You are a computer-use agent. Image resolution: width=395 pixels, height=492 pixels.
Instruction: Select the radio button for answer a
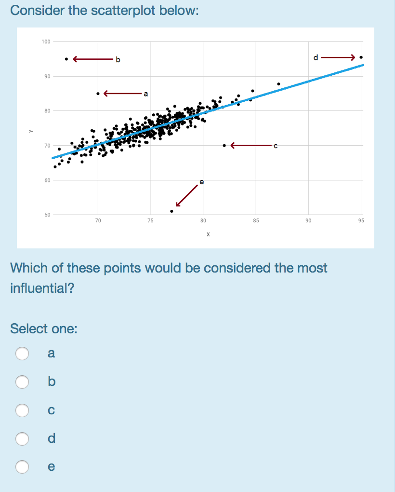pos(22,354)
